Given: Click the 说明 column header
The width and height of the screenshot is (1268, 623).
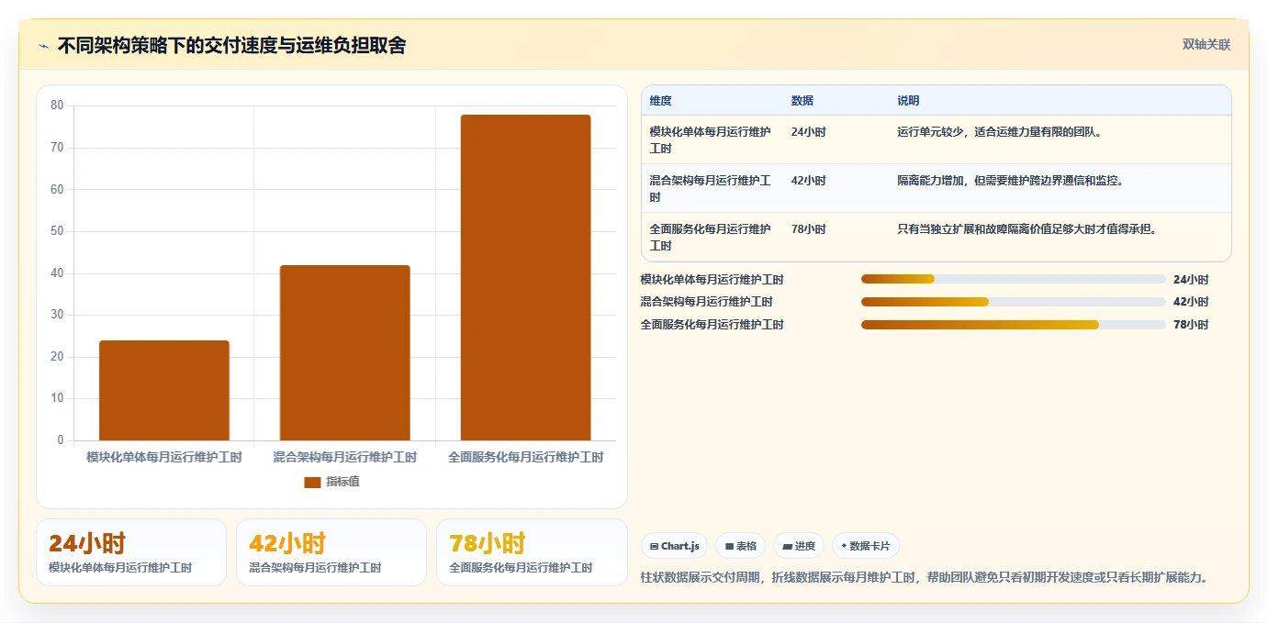Looking at the screenshot, I should pos(908,101).
